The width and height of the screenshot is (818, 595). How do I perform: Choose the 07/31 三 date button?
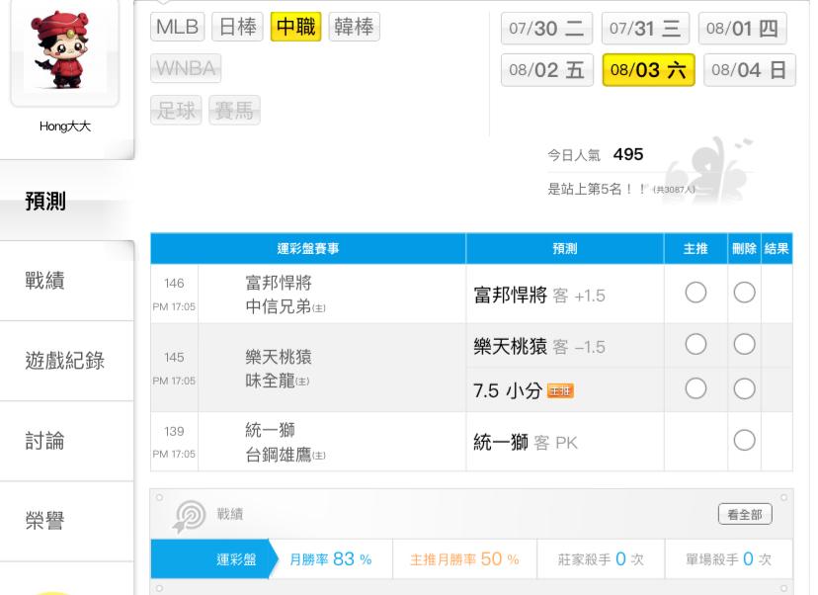pyautogui.click(x=645, y=29)
